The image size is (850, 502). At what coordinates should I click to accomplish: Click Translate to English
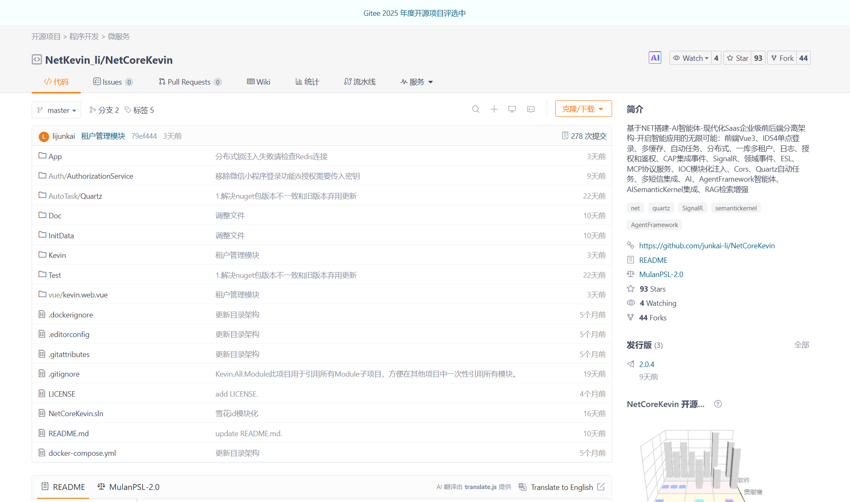click(562, 487)
